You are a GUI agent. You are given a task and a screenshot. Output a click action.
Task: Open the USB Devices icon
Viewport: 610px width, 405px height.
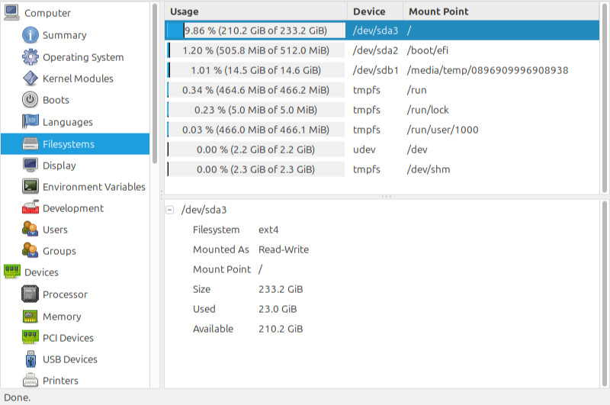(x=30, y=359)
